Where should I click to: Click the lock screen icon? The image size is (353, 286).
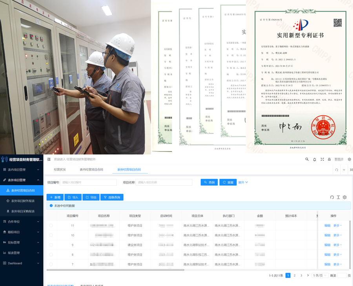click(x=329, y=159)
